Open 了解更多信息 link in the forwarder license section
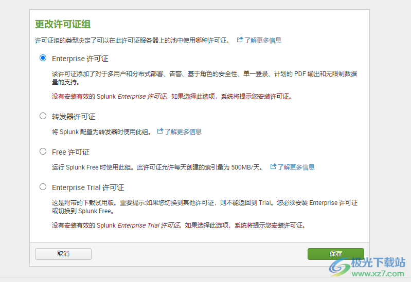The height and width of the screenshot is (282, 411). coord(183,131)
